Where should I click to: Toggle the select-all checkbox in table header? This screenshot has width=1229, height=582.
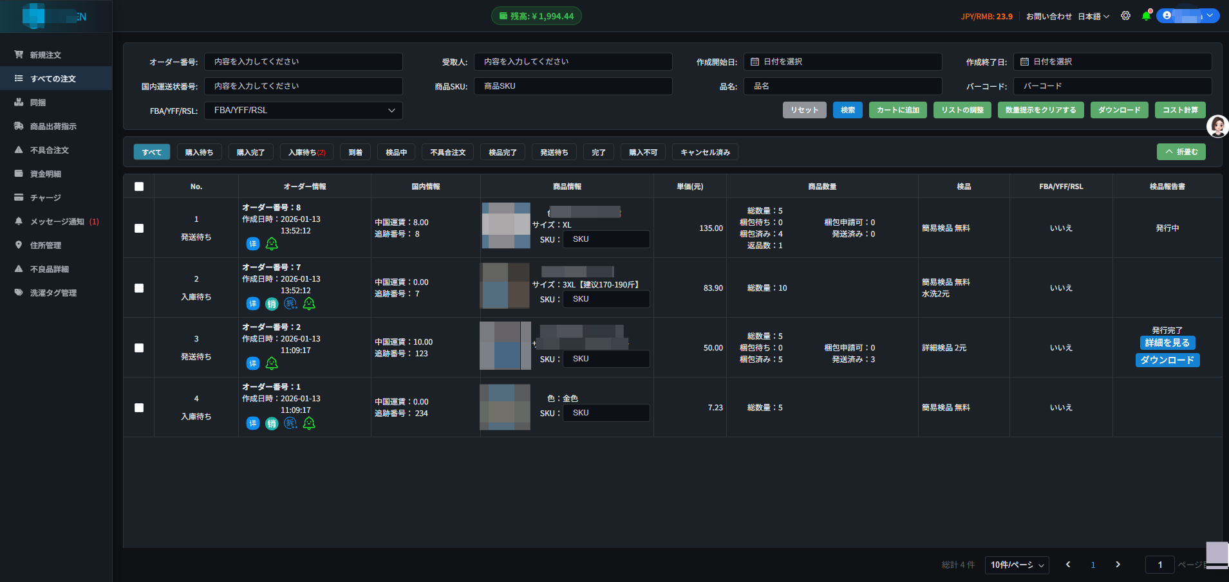pyautogui.click(x=139, y=186)
